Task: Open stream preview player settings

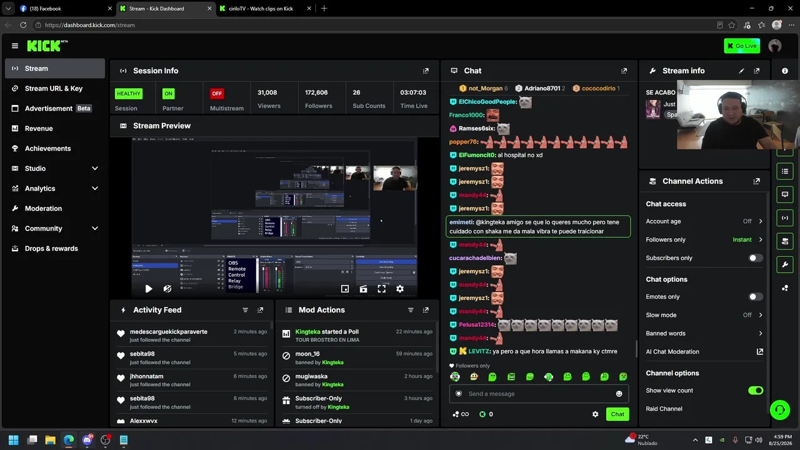Action: click(400, 289)
